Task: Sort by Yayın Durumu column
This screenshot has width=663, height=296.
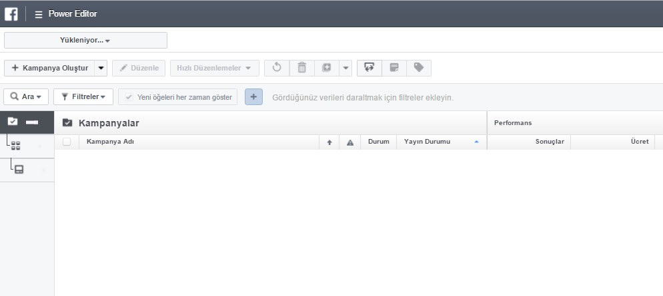Action: 442,142
